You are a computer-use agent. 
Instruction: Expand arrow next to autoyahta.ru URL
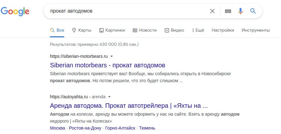click(109, 97)
